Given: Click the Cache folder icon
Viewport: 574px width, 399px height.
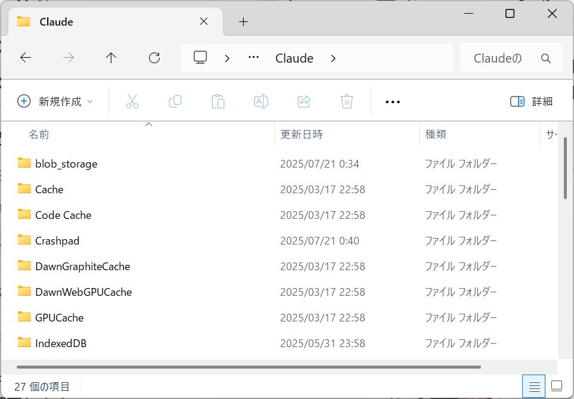Looking at the screenshot, I should (24, 188).
